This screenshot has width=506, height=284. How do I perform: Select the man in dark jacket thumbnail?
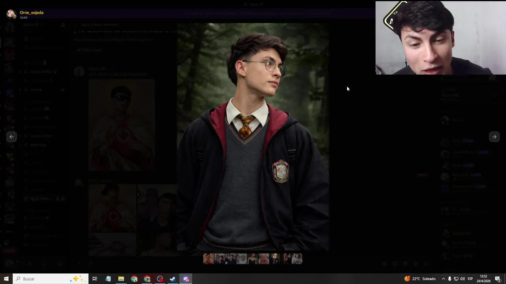[x=219, y=259]
